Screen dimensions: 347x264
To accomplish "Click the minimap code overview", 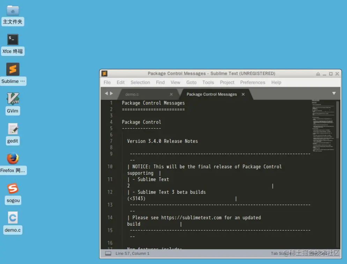I will [323, 126].
